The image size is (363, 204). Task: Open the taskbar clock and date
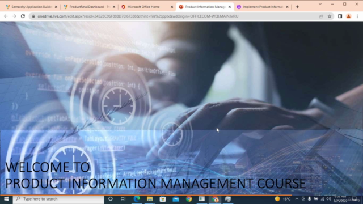pos(340,199)
